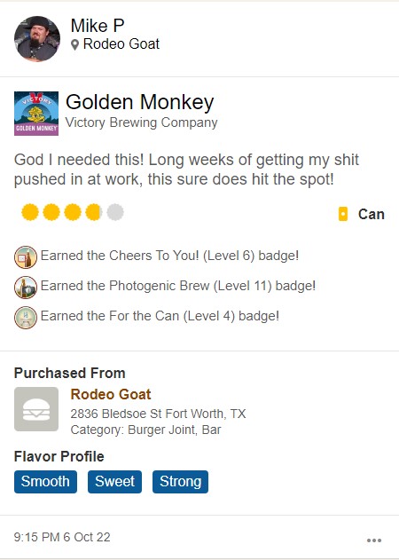Visit the Victory Brewing Company brewery link
Viewport: 399px width, 560px height.
click(141, 122)
